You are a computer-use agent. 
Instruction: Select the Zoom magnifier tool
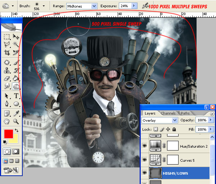(16, 121)
